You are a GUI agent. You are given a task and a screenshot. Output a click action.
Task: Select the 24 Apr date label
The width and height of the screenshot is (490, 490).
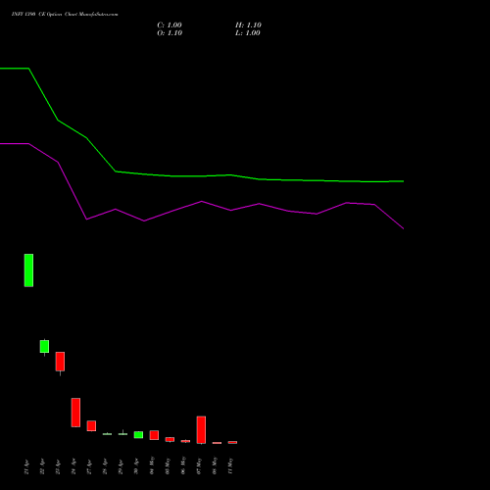point(73,466)
